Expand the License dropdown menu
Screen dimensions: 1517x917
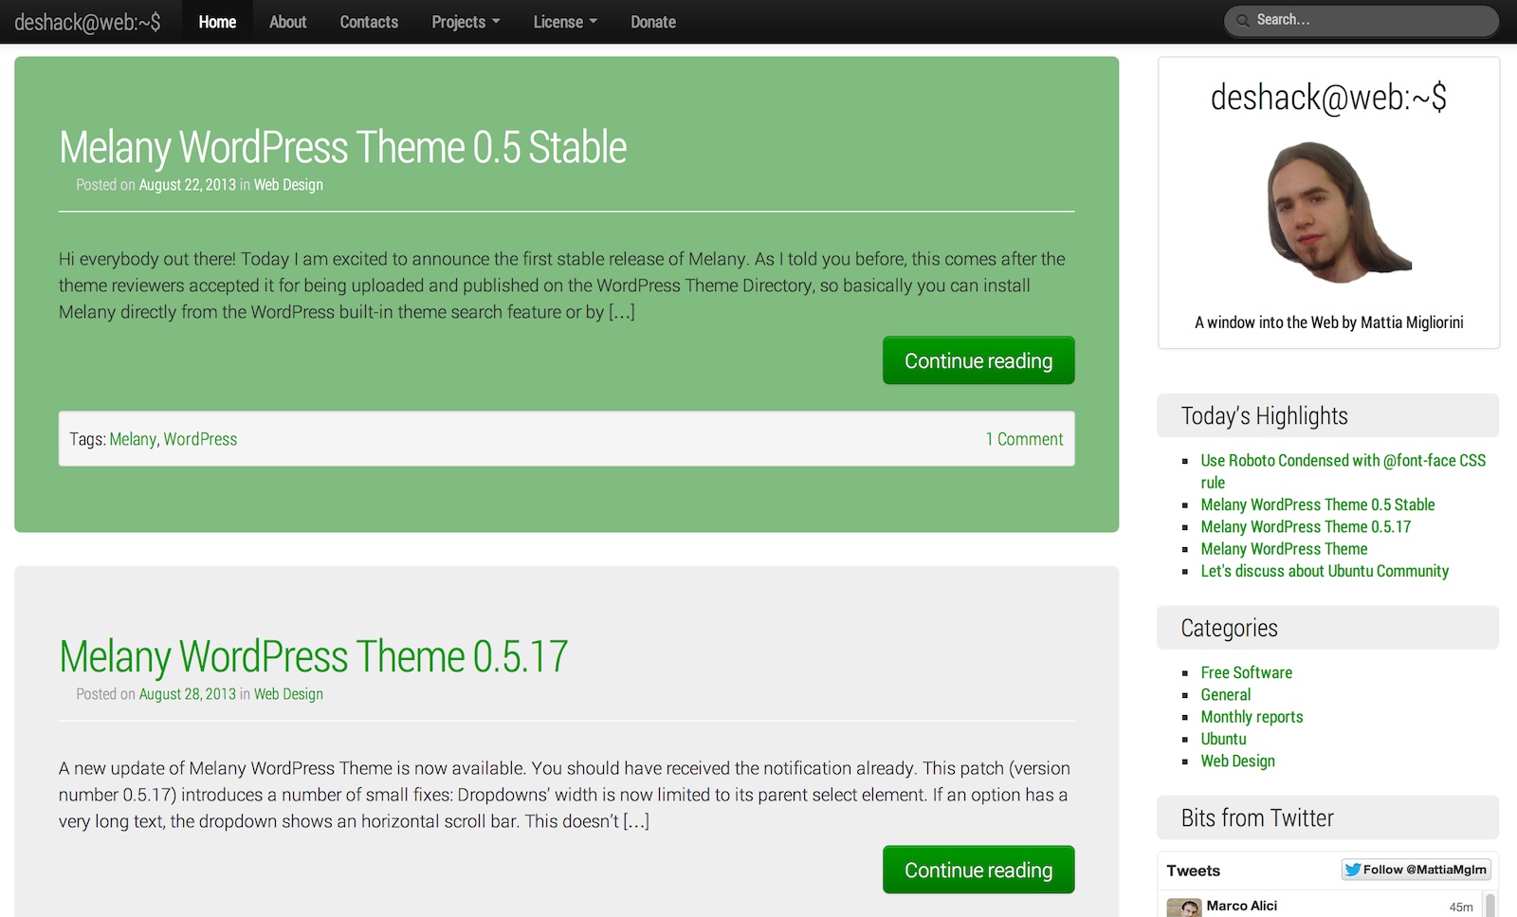(x=564, y=22)
